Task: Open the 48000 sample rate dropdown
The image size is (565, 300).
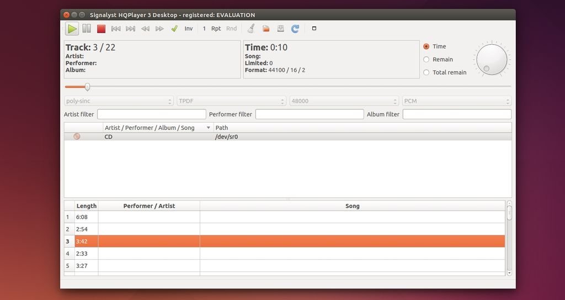Action: click(x=344, y=101)
